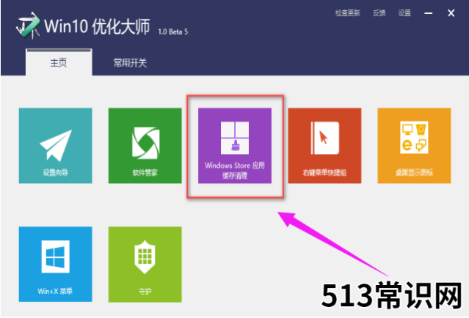Close the Win10 优化大师 window

[451, 13]
